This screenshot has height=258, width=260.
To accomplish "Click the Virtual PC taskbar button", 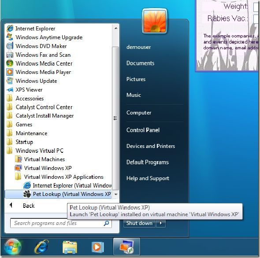I will (x=126, y=247).
